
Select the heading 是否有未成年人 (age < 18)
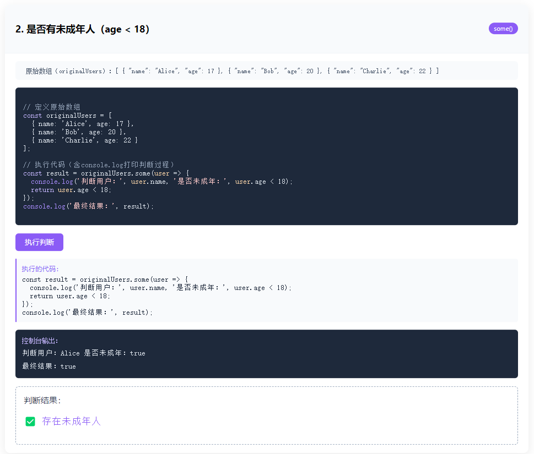pyautogui.click(x=82, y=29)
